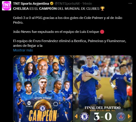
Task: Click the Chelsea crest above CAMPEÓN
Action: tap(42, 108)
